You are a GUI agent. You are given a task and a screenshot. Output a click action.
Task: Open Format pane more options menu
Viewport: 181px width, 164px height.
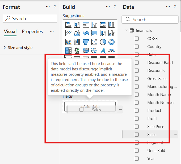click(48, 6)
